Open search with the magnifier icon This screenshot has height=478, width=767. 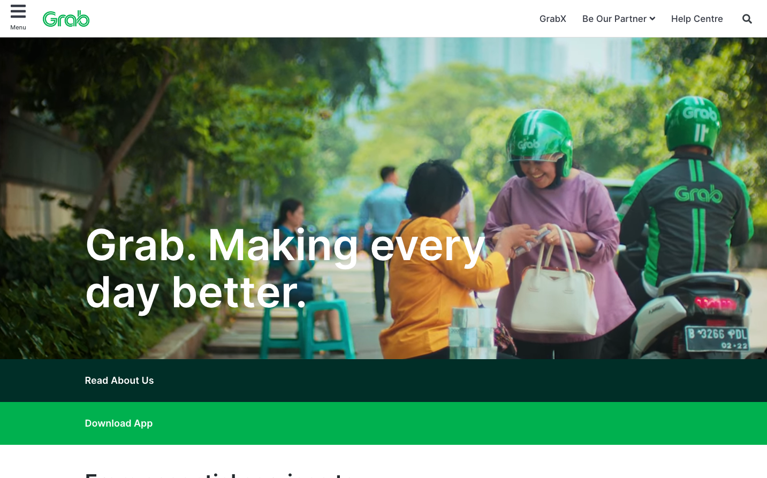(747, 19)
